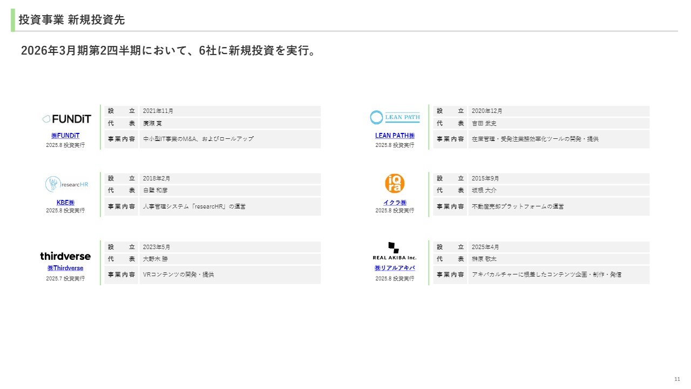The height and width of the screenshot is (389, 691).
Task: Click the researcHR logo image
Action: [x=66, y=184]
